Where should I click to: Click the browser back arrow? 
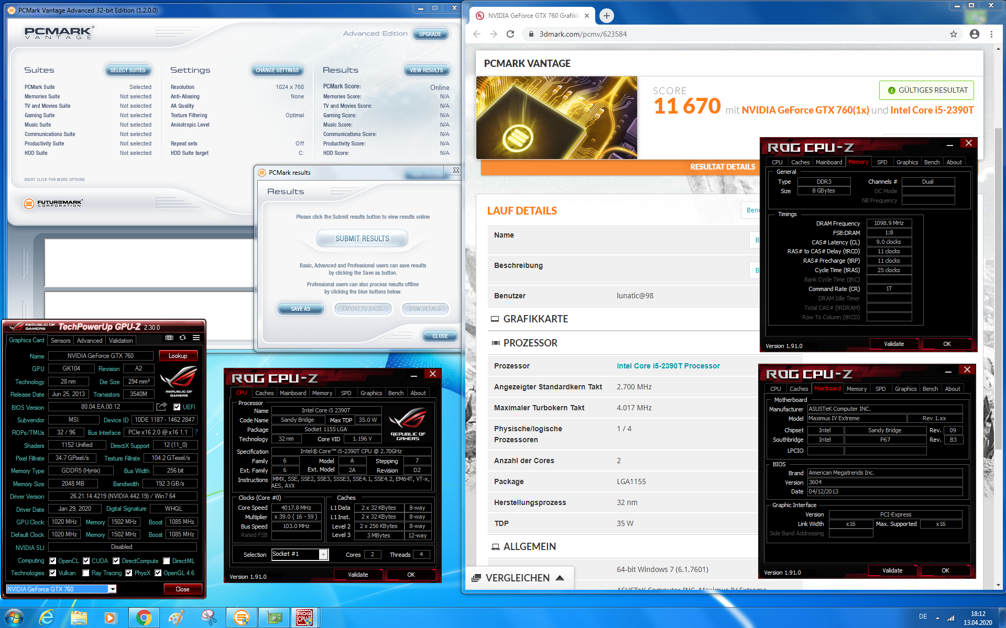pos(476,34)
